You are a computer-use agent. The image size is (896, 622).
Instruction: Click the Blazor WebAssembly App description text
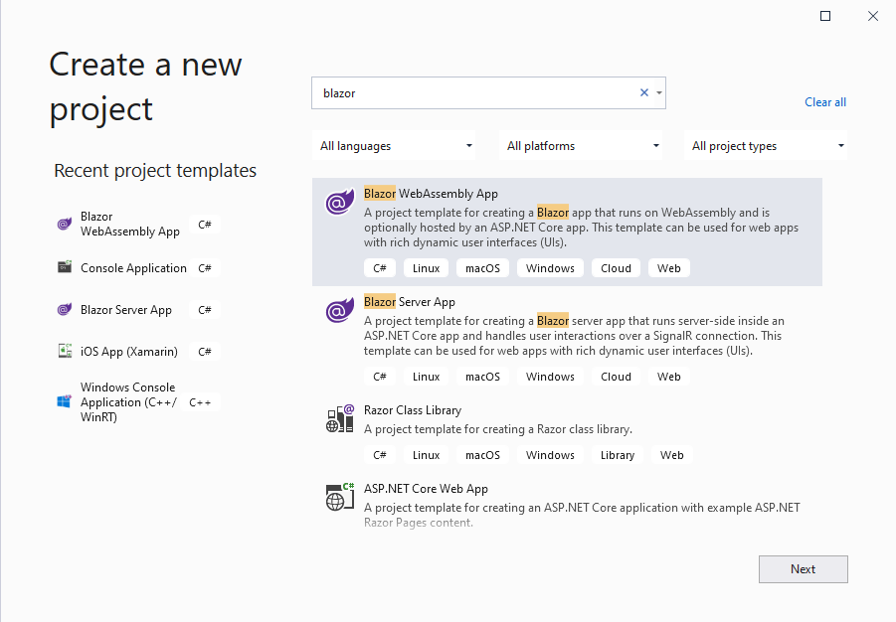click(x=581, y=228)
